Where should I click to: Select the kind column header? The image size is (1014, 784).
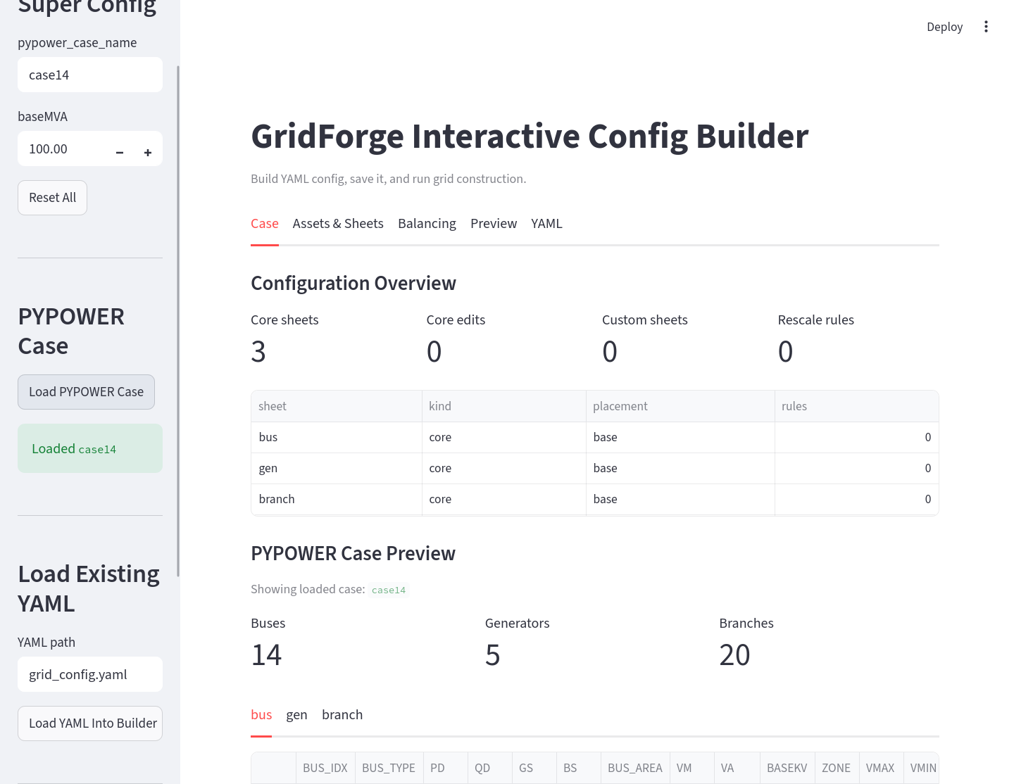pyautogui.click(x=504, y=406)
